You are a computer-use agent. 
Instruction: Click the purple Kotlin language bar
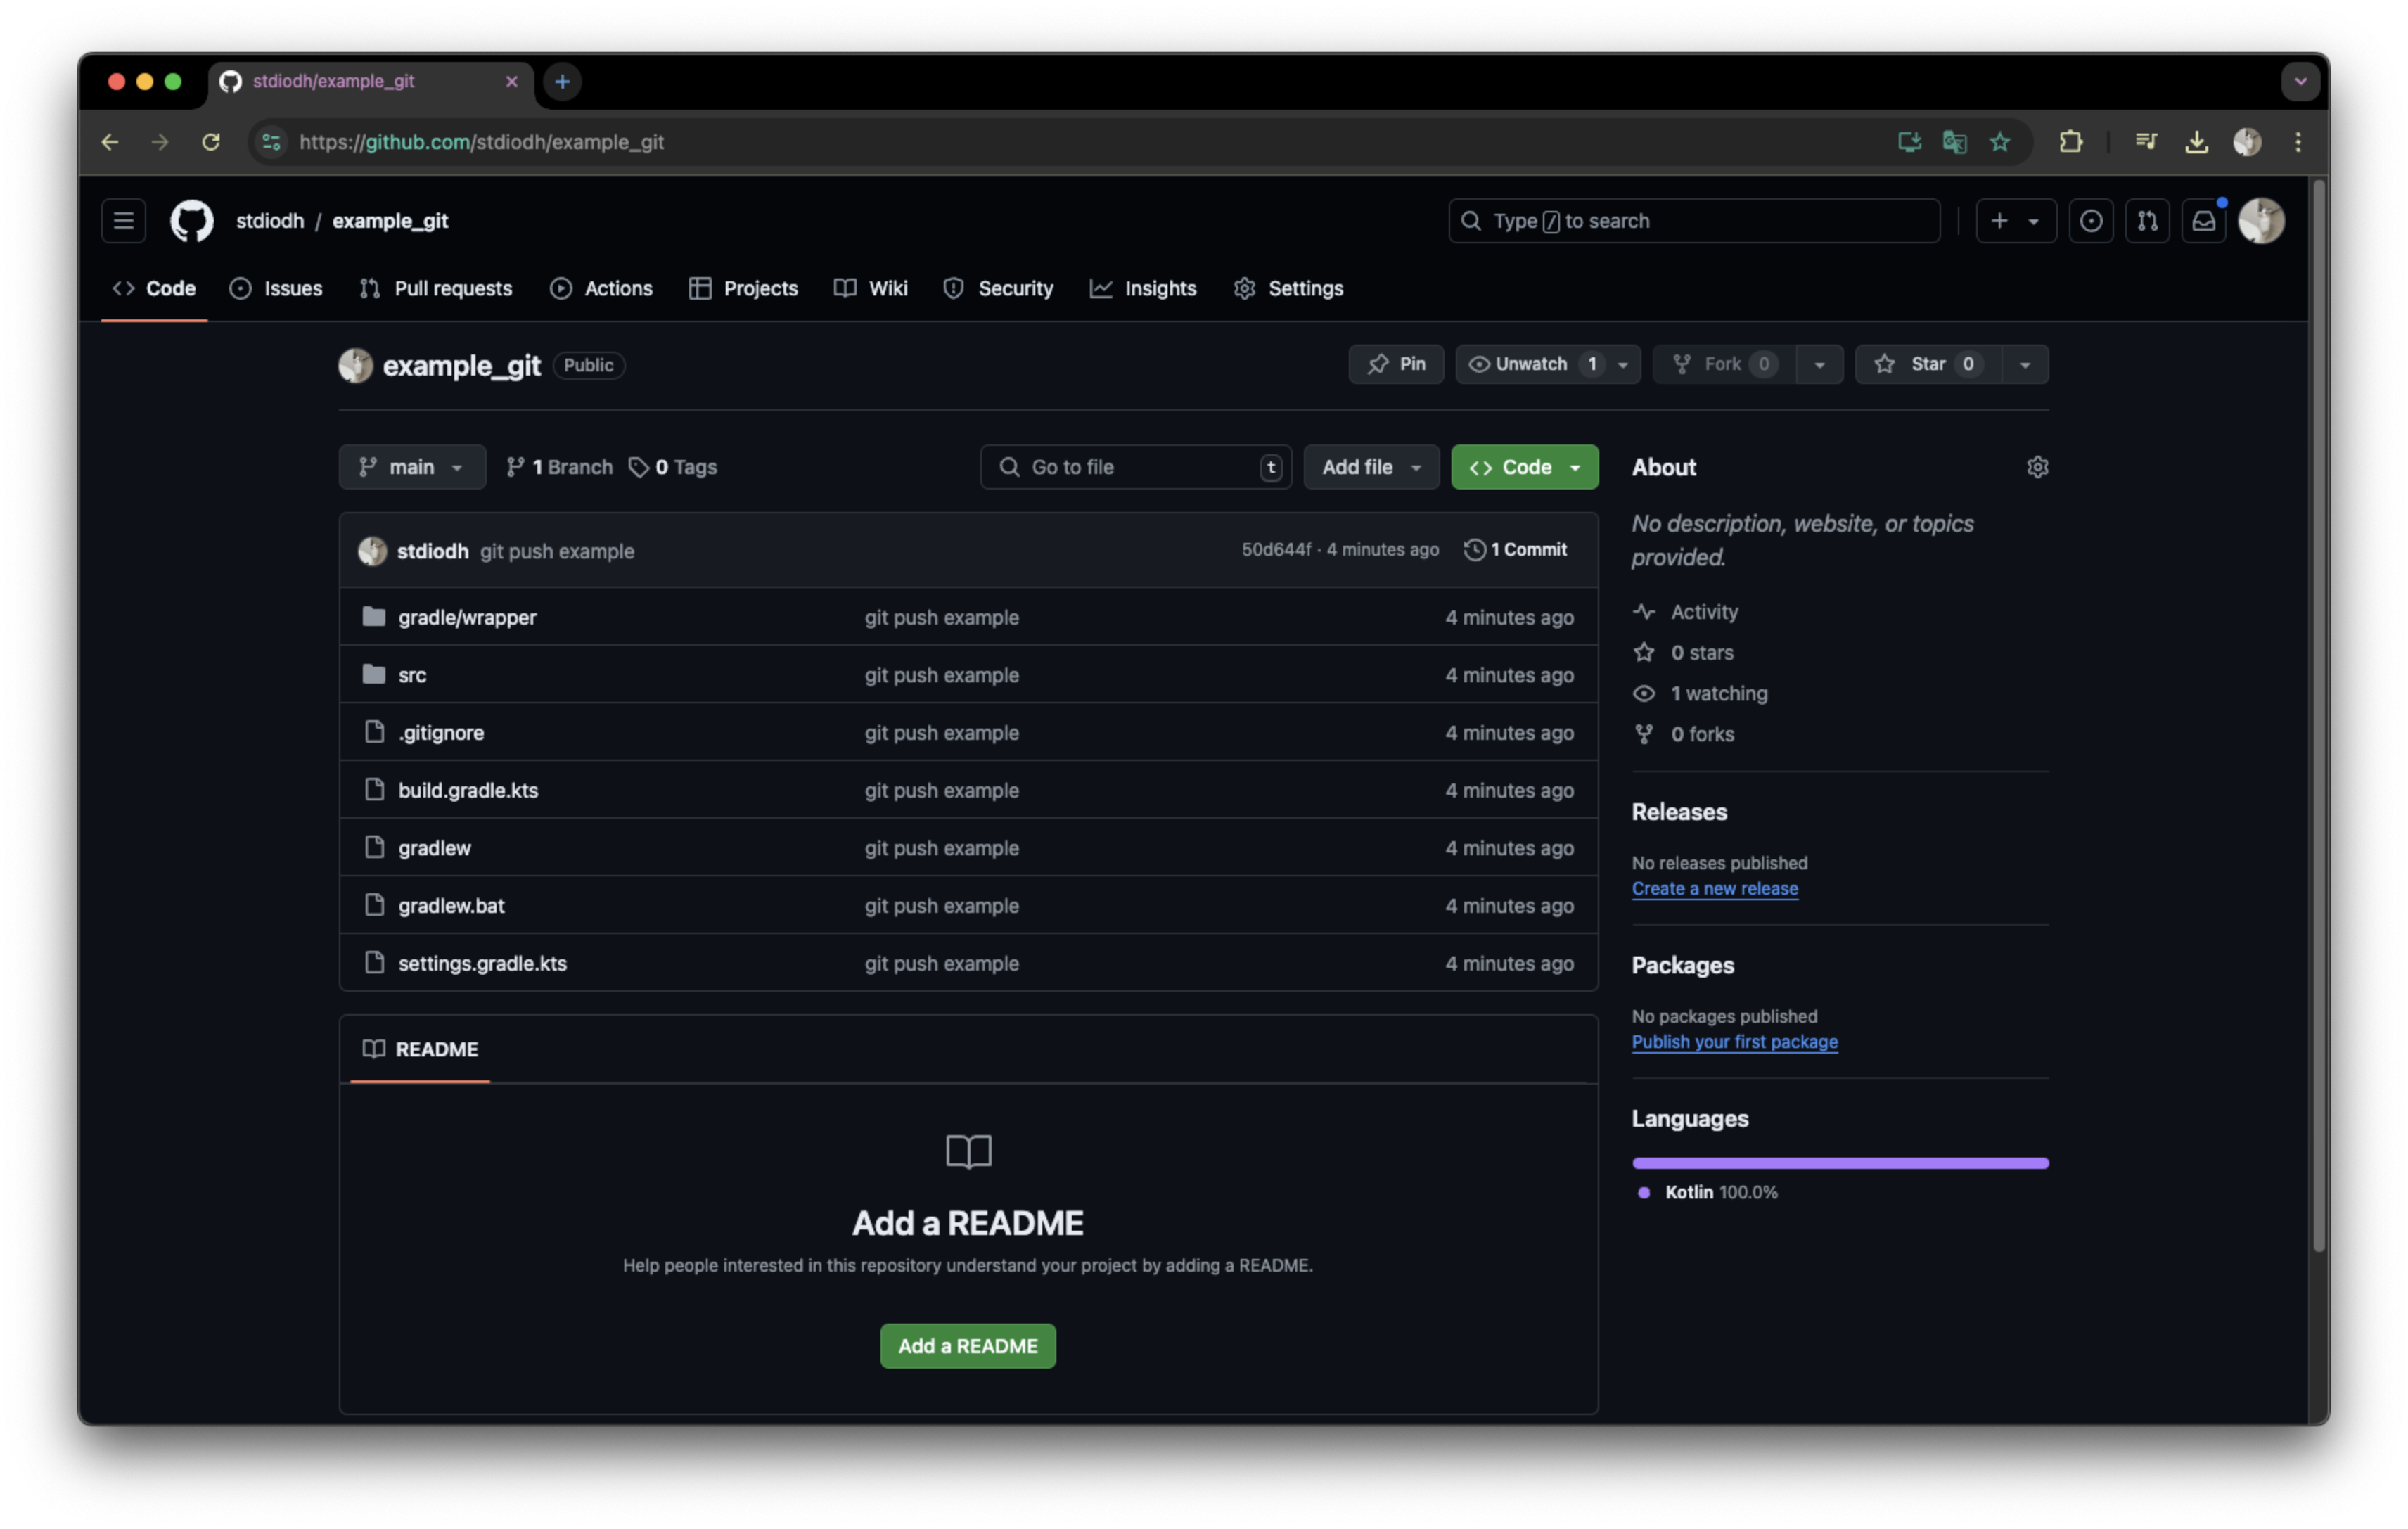coord(1839,1163)
